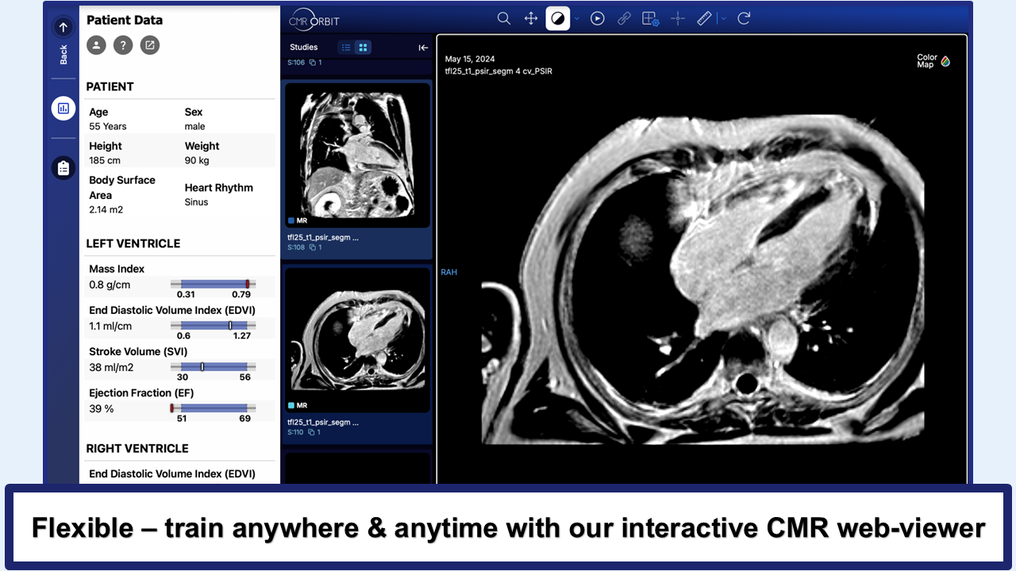Screen dimensions: 1016x571
Task: Select the S:108 series thumbnail
Action: [357, 155]
